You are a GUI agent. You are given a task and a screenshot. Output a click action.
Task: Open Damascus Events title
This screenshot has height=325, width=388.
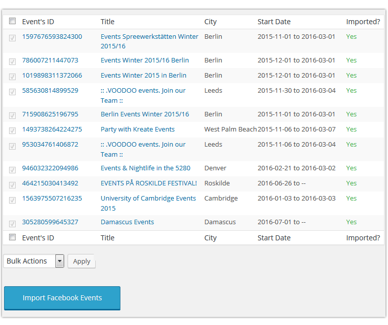(x=127, y=222)
